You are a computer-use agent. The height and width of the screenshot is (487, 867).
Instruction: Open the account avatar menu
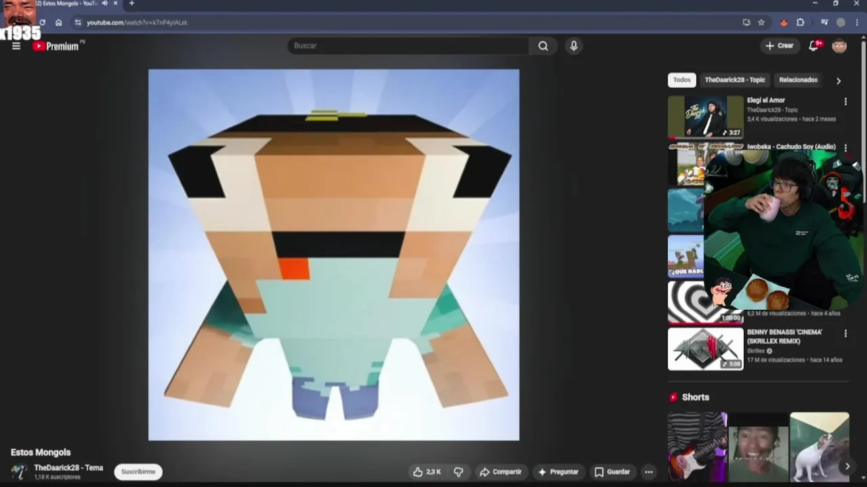[x=839, y=45]
